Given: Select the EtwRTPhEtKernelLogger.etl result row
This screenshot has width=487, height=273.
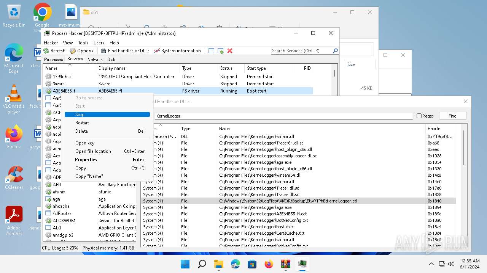Looking at the screenshot, I should (x=299, y=201).
